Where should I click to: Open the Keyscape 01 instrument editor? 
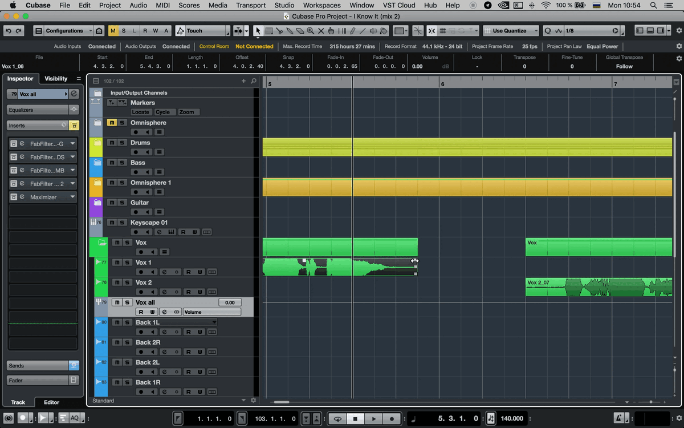pos(171,232)
